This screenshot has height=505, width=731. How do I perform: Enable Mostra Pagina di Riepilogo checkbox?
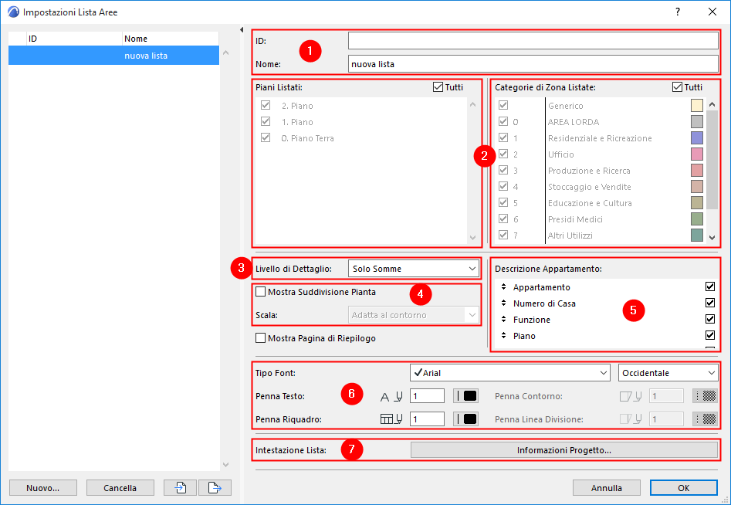(x=261, y=338)
